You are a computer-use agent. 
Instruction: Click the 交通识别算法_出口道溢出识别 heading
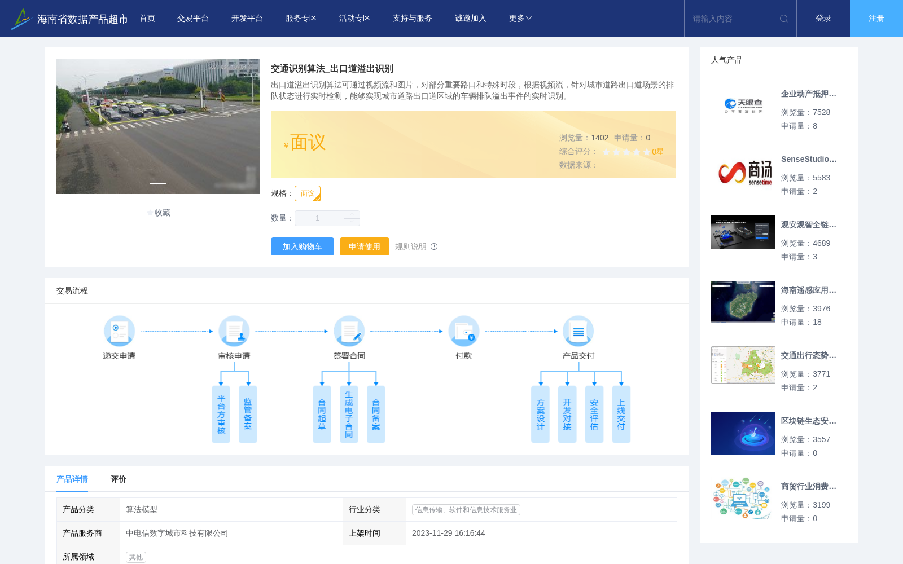332,69
